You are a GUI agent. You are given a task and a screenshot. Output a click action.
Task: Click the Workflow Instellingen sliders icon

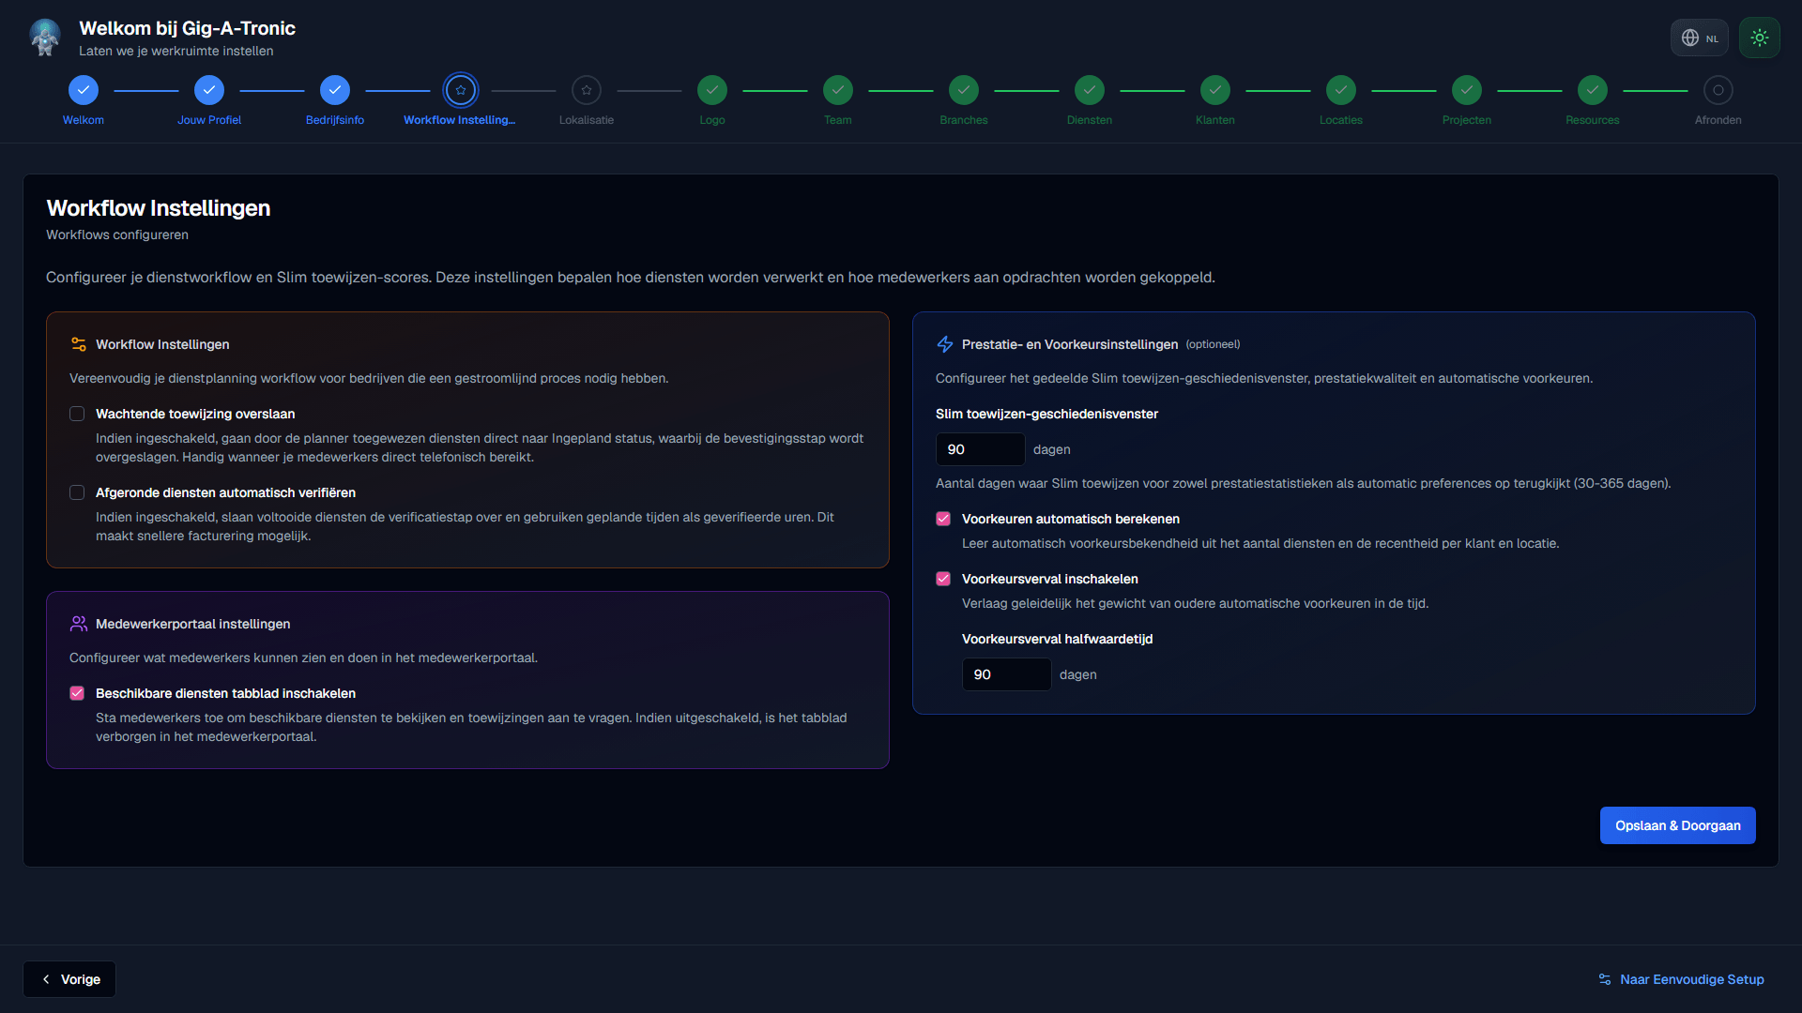[x=79, y=344]
